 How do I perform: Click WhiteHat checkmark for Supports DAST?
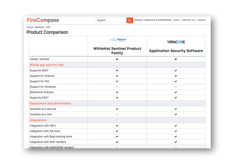[x=117, y=98]
